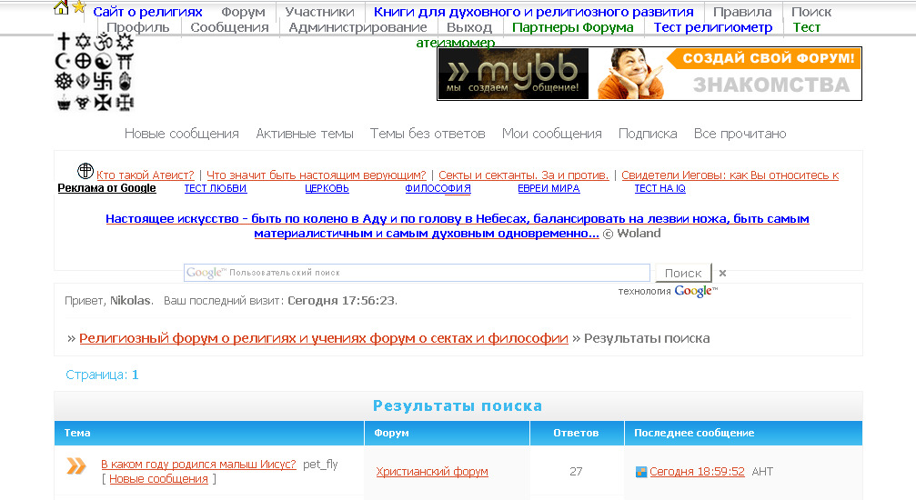
Task: Click reply count 27 cell
Action: (576, 472)
